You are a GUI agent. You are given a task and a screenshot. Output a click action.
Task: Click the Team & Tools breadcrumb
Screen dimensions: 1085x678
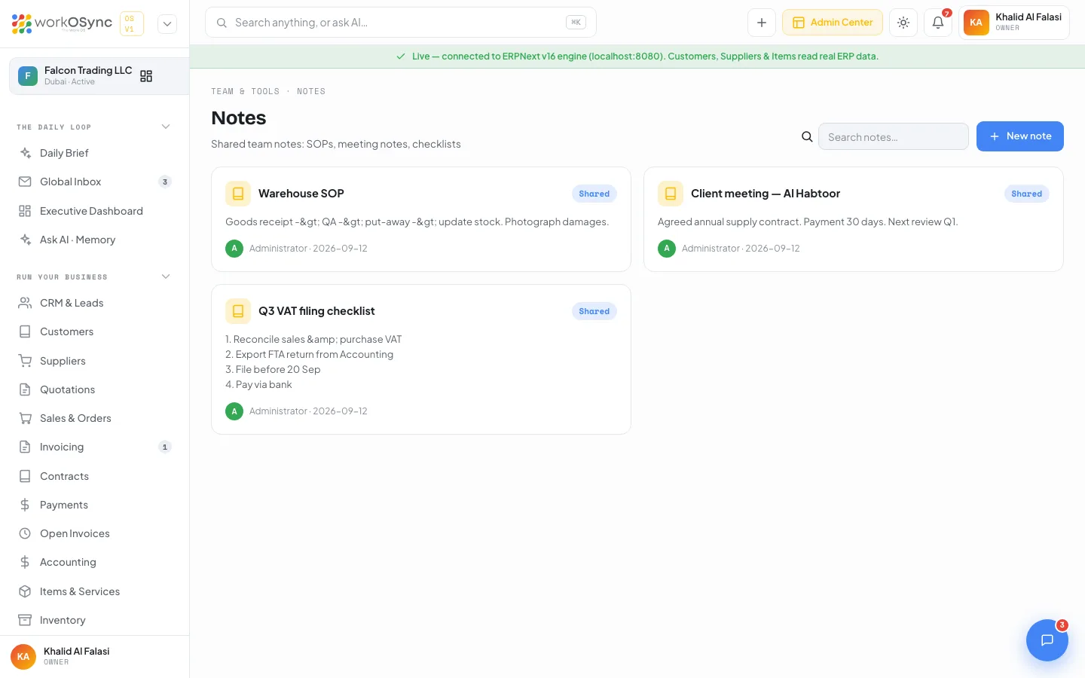coord(245,91)
